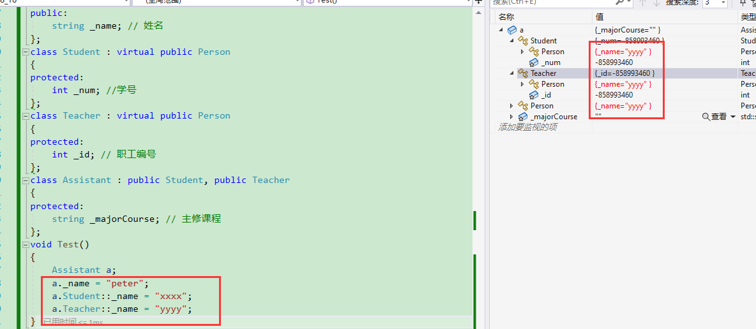Viewport: 756px width, 329px height.
Task: Click the field icon beside _id
Action: point(534,95)
